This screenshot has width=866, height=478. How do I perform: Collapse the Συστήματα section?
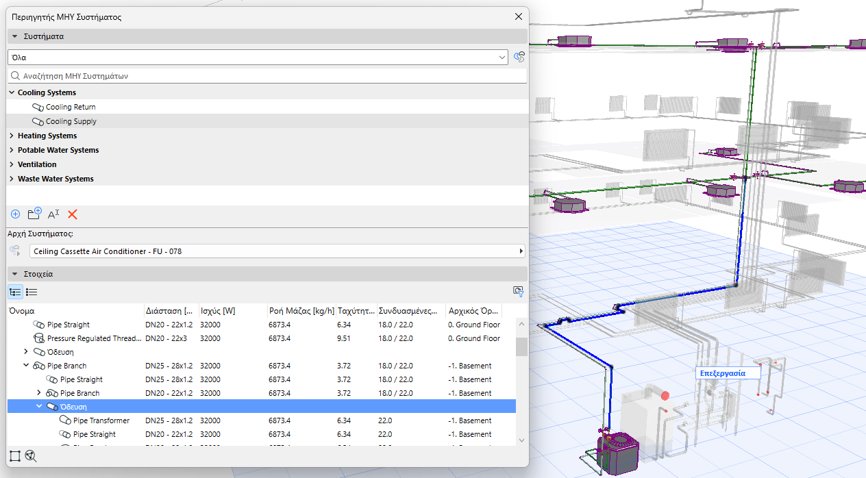[14, 36]
